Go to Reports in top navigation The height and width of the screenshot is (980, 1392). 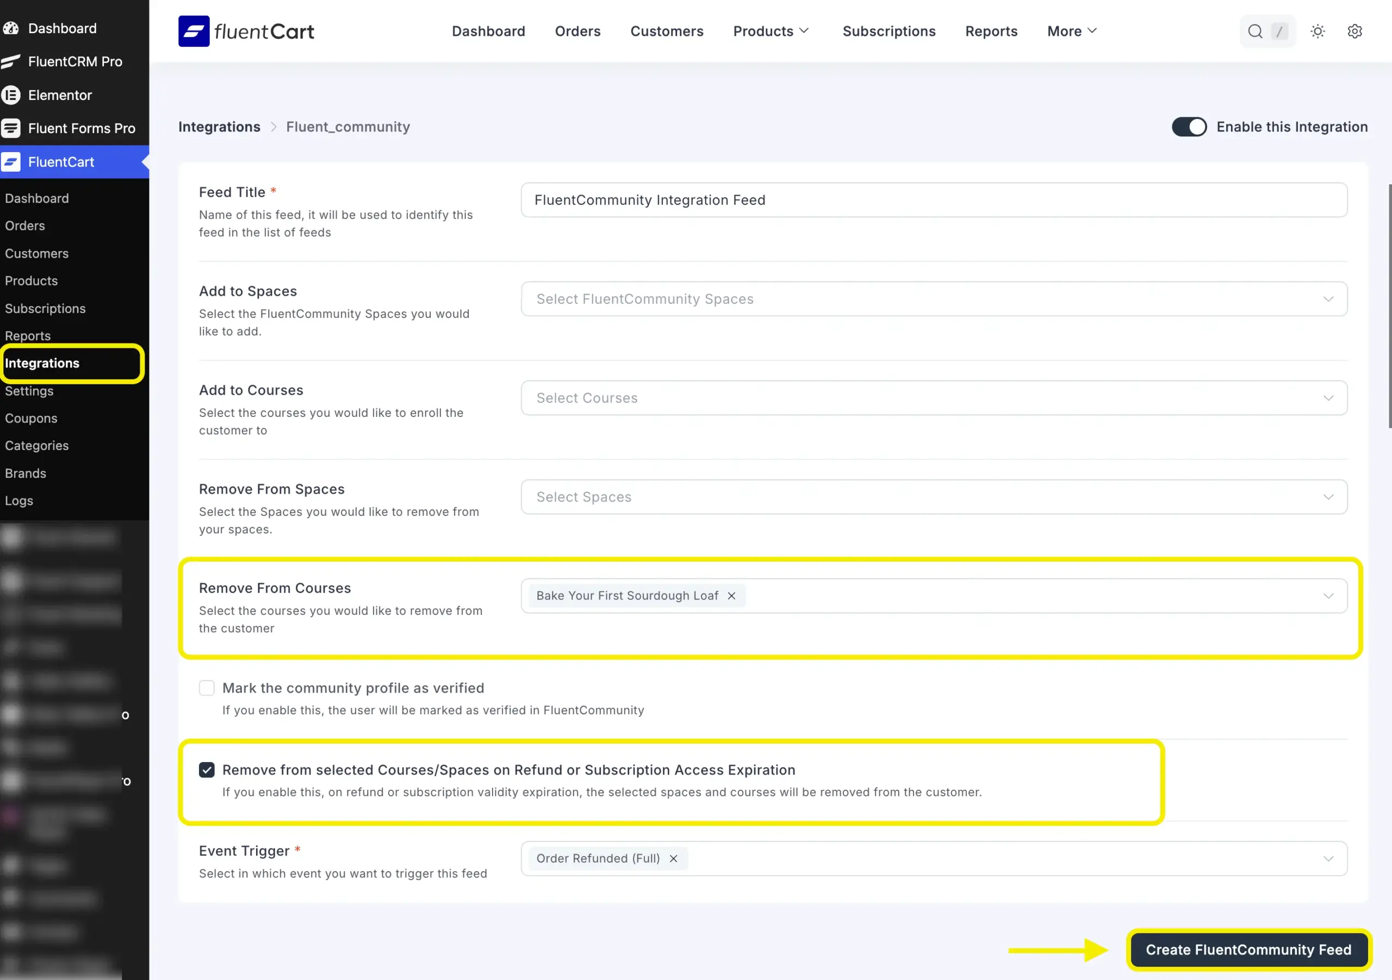[x=991, y=31]
